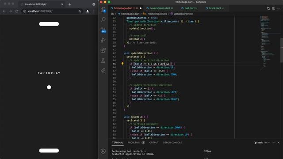This screenshot has height=159, width=283.
Task: Click the bottom player paddle in game
Action: (x=49, y=151)
